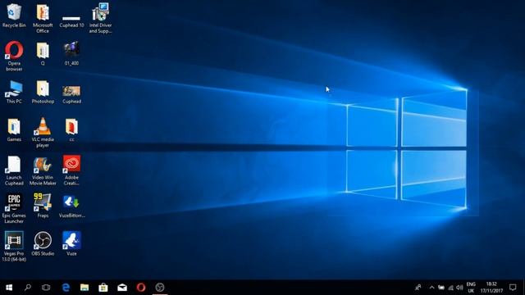This screenshot has width=525, height=295.
Task: Select the Launch Cuphead shortcut
Action: 14,170
